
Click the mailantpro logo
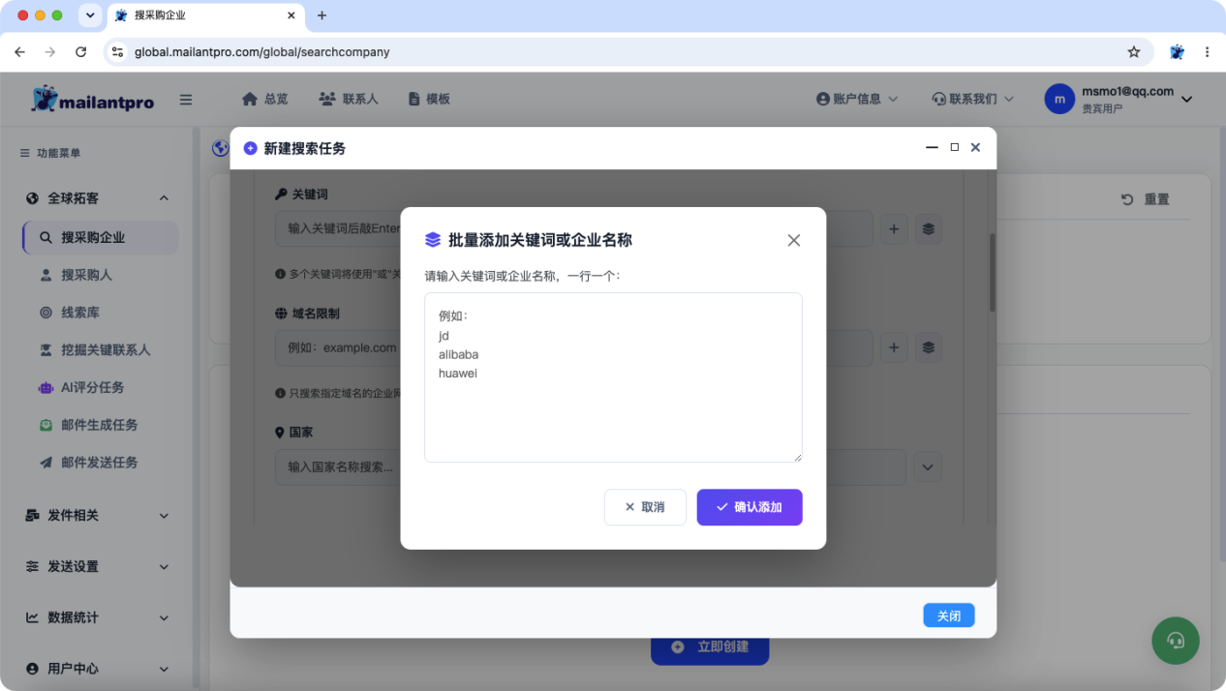coord(93,99)
